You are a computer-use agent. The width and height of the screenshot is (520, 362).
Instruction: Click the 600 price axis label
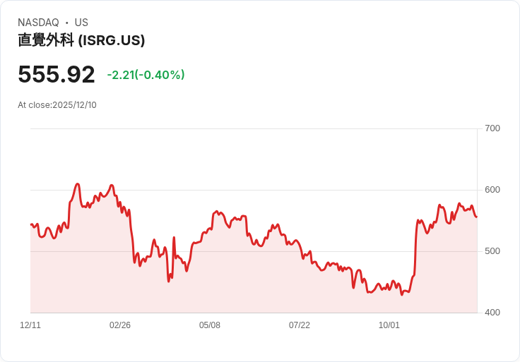pos(492,190)
